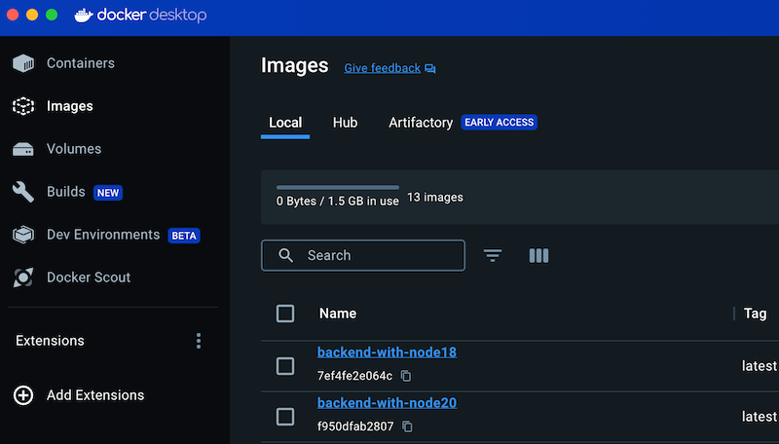Open the Extensions three-dot menu
This screenshot has width=779, height=444.
[199, 341]
